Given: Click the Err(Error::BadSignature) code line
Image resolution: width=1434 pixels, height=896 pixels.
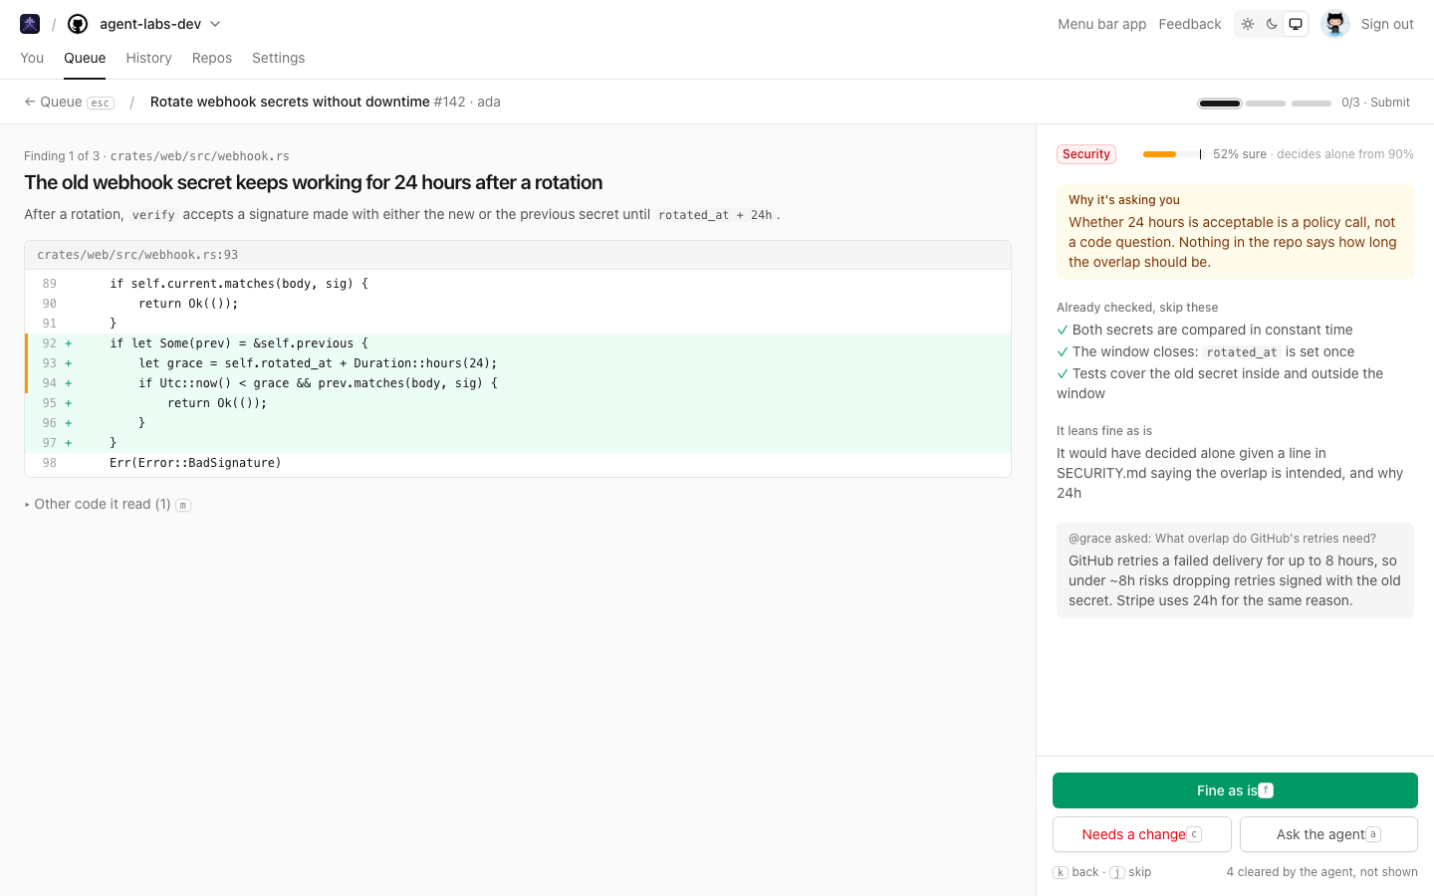Looking at the screenshot, I should (x=518, y=463).
